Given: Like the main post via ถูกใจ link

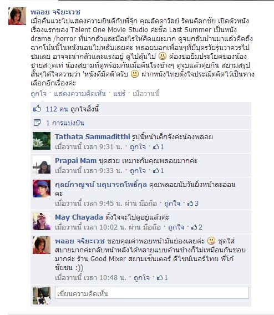Looking at the screenshot, I should (39, 94).
